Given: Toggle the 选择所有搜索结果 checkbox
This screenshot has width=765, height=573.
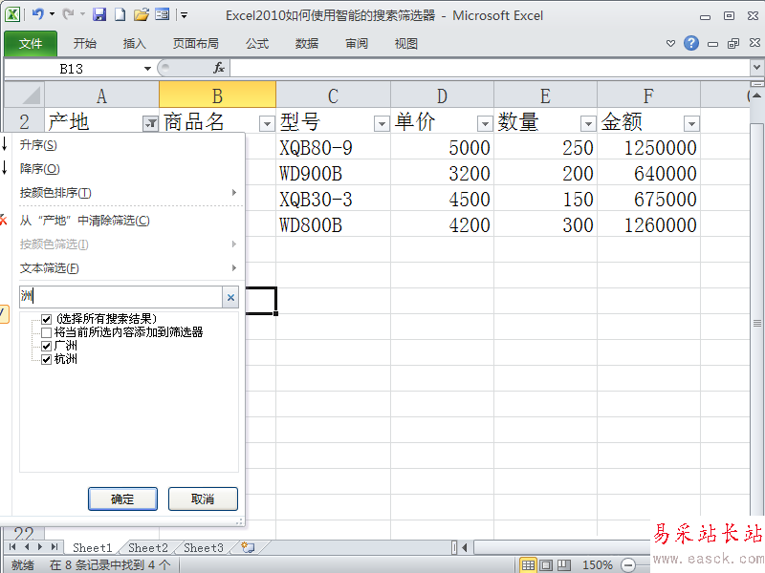Looking at the screenshot, I should click(x=46, y=319).
